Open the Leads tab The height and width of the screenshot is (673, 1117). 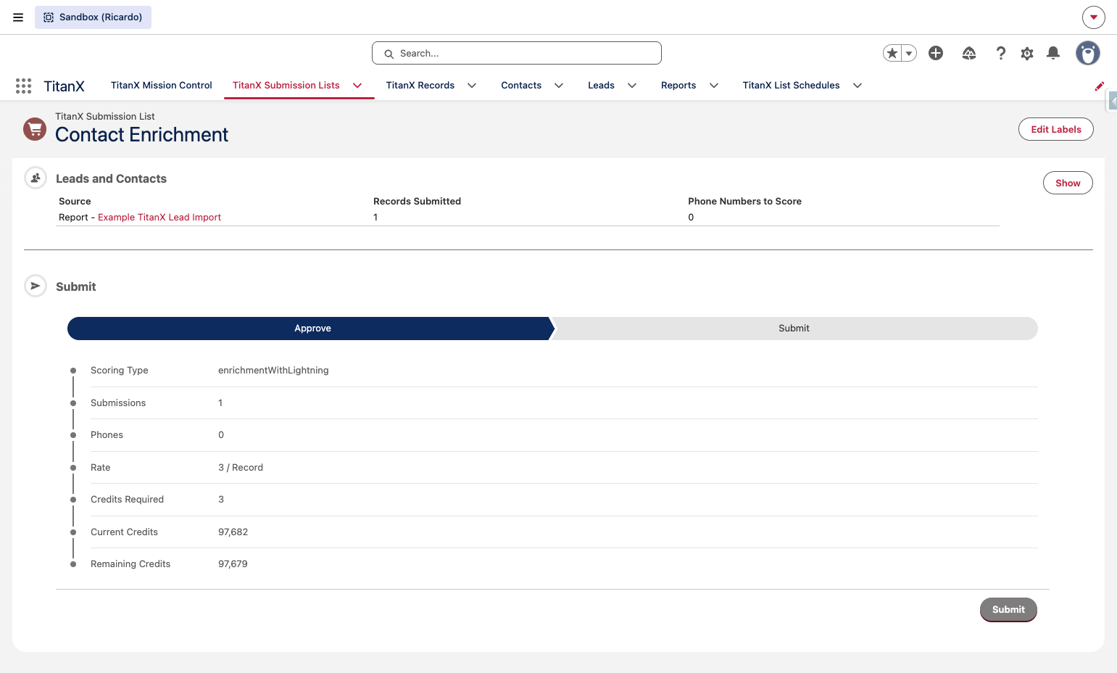point(601,86)
